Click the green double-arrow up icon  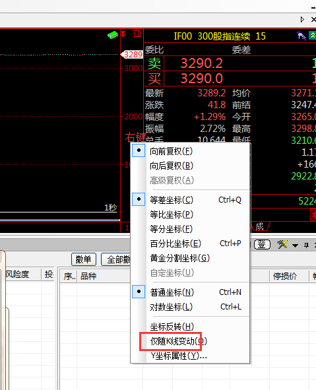tap(313, 36)
